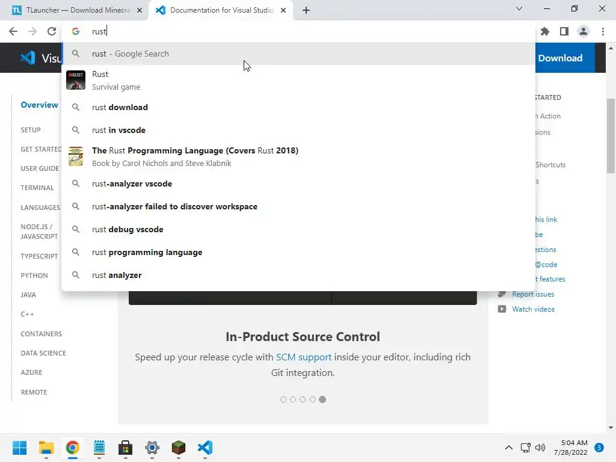
Task: Select the second carousel dot
Action: [x=293, y=399]
